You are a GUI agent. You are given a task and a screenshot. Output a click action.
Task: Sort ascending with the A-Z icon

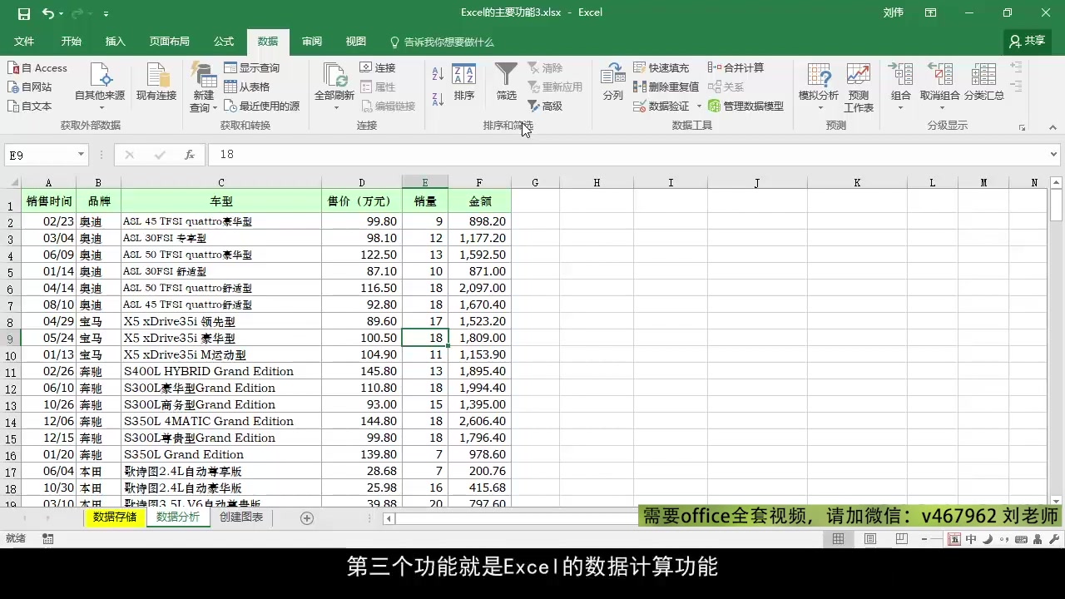438,74
